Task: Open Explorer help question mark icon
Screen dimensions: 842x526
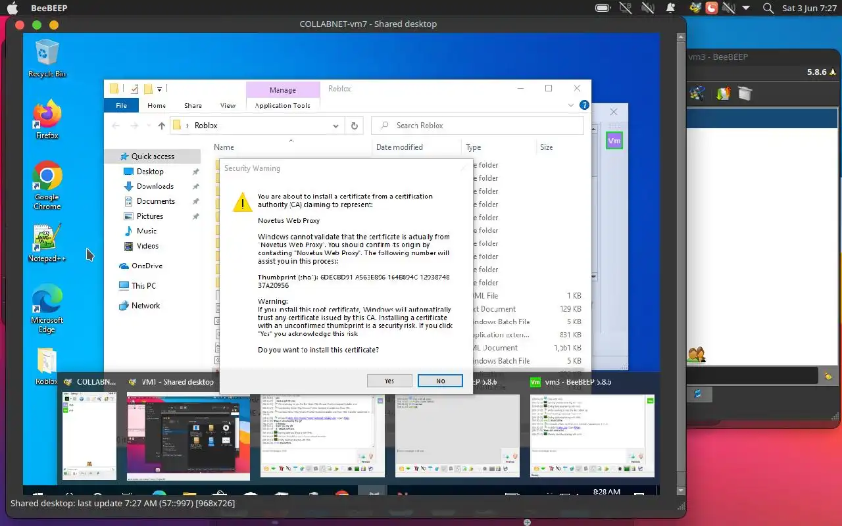Action: [x=584, y=105]
